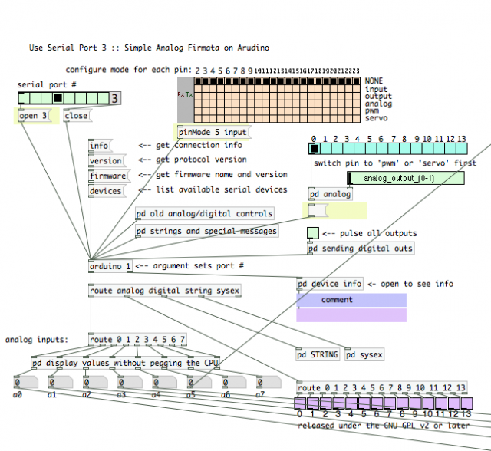Select pin 0 in cyan pin selector

click(315, 149)
